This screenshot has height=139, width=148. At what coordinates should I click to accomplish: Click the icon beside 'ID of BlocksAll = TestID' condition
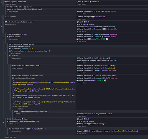(12, 66)
